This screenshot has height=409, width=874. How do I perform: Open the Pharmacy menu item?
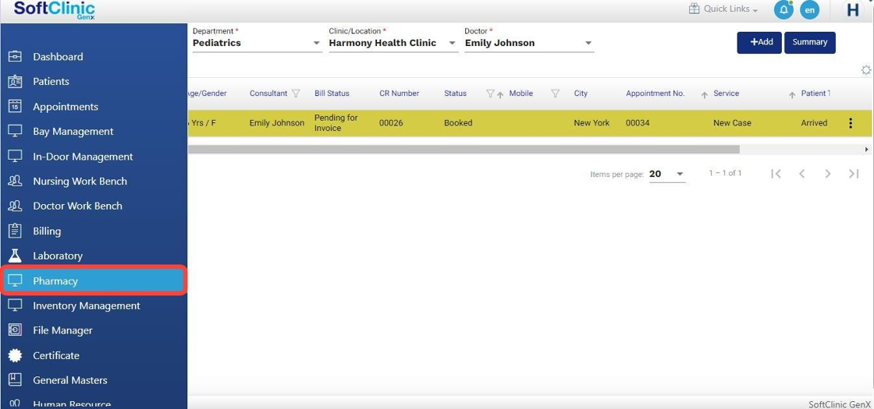pyautogui.click(x=94, y=280)
